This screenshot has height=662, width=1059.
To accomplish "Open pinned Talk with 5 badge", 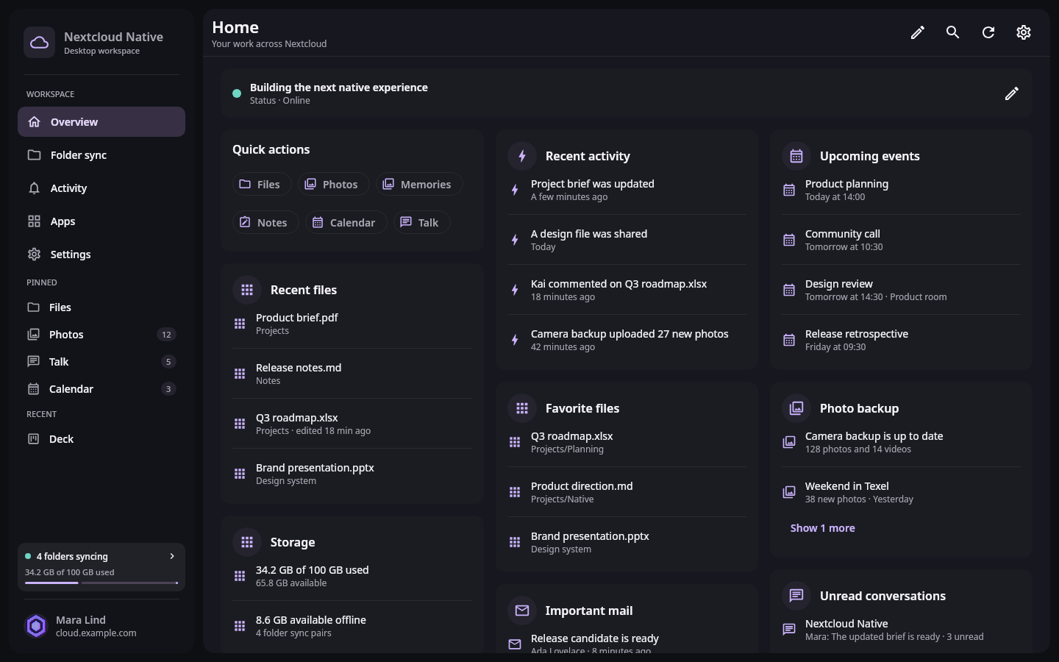I will [101, 362].
